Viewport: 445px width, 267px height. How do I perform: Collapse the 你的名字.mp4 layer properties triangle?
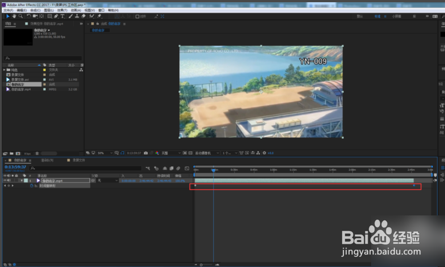coord(22,181)
